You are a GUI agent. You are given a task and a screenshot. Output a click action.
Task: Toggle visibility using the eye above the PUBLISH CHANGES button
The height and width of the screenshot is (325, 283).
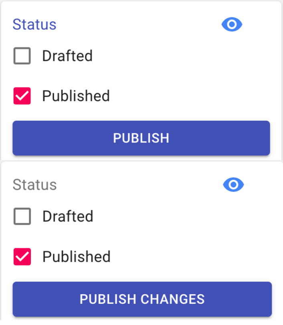[x=233, y=185]
